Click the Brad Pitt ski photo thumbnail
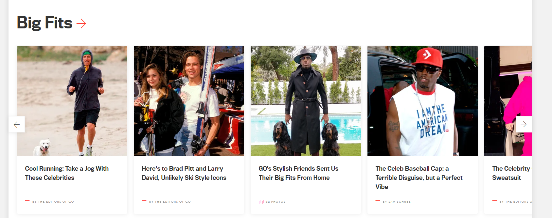The height and width of the screenshot is (218, 552). click(x=189, y=101)
